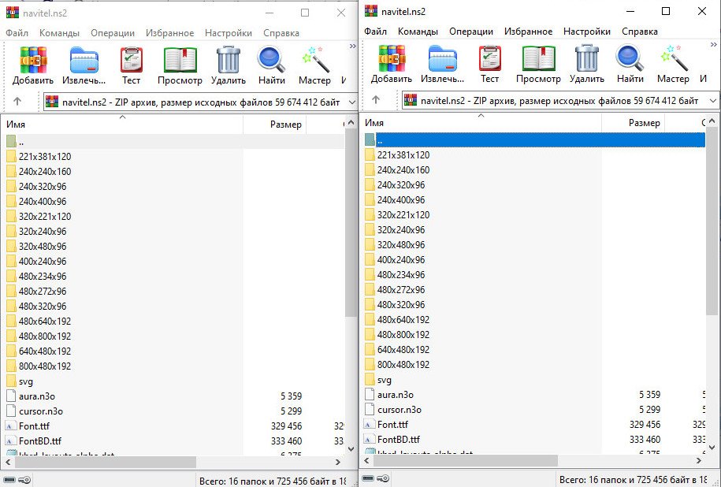Open Избранное menu in right window
Screen dimensions: 721x487
tap(528, 32)
